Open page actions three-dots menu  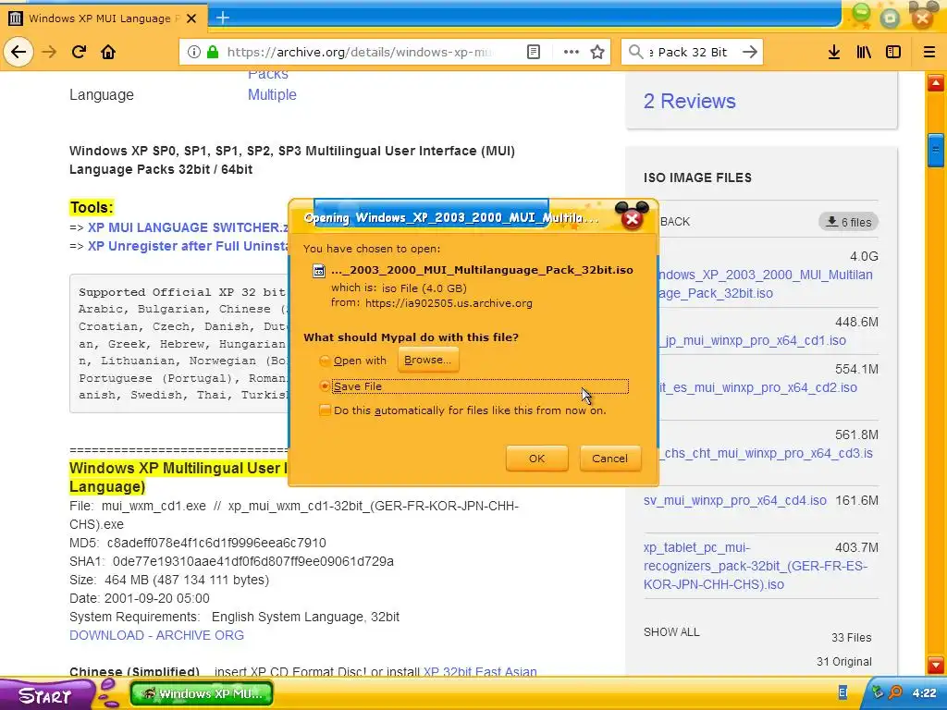click(571, 52)
